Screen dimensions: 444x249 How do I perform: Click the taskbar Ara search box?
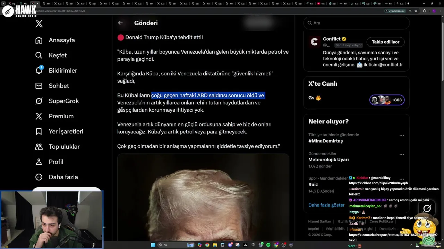point(176,245)
